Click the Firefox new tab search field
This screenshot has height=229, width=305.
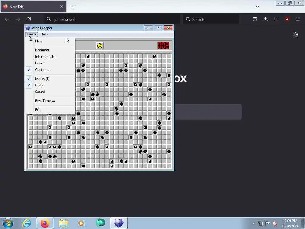(208, 112)
